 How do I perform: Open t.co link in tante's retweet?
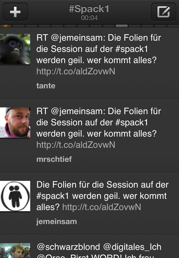(x=76, y=72)
